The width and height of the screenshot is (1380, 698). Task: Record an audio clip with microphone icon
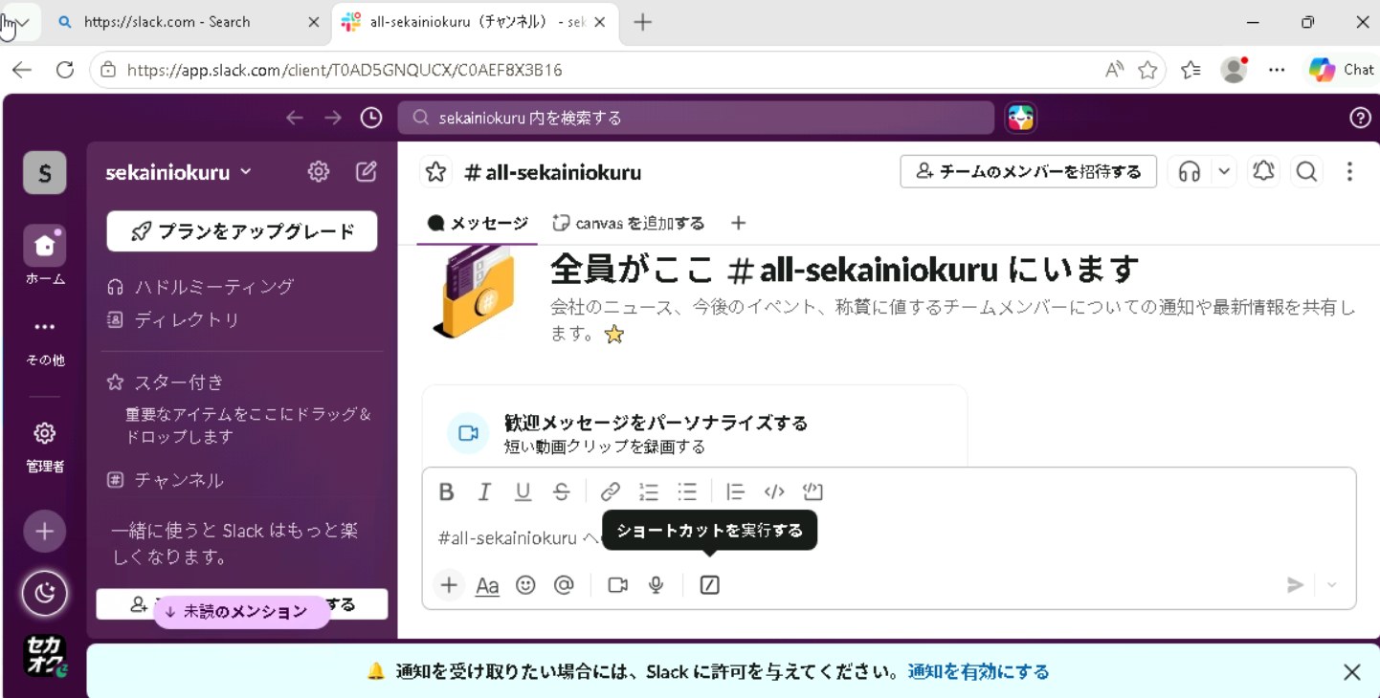click(657, 585)
